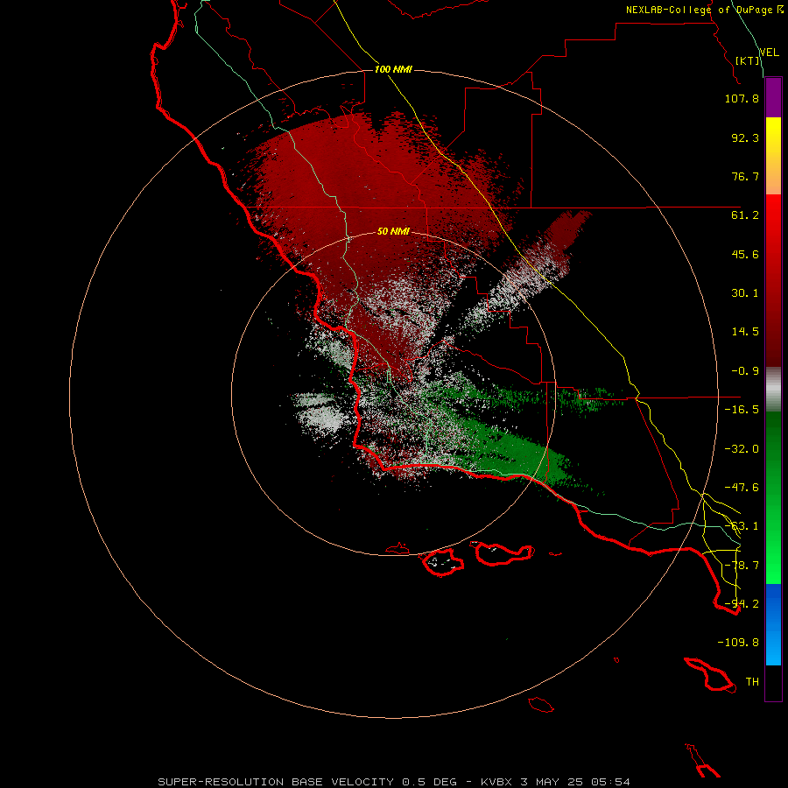Click the -109.8 scale value
This screenshot has width=788, height=788.
(x=738, y=643)
